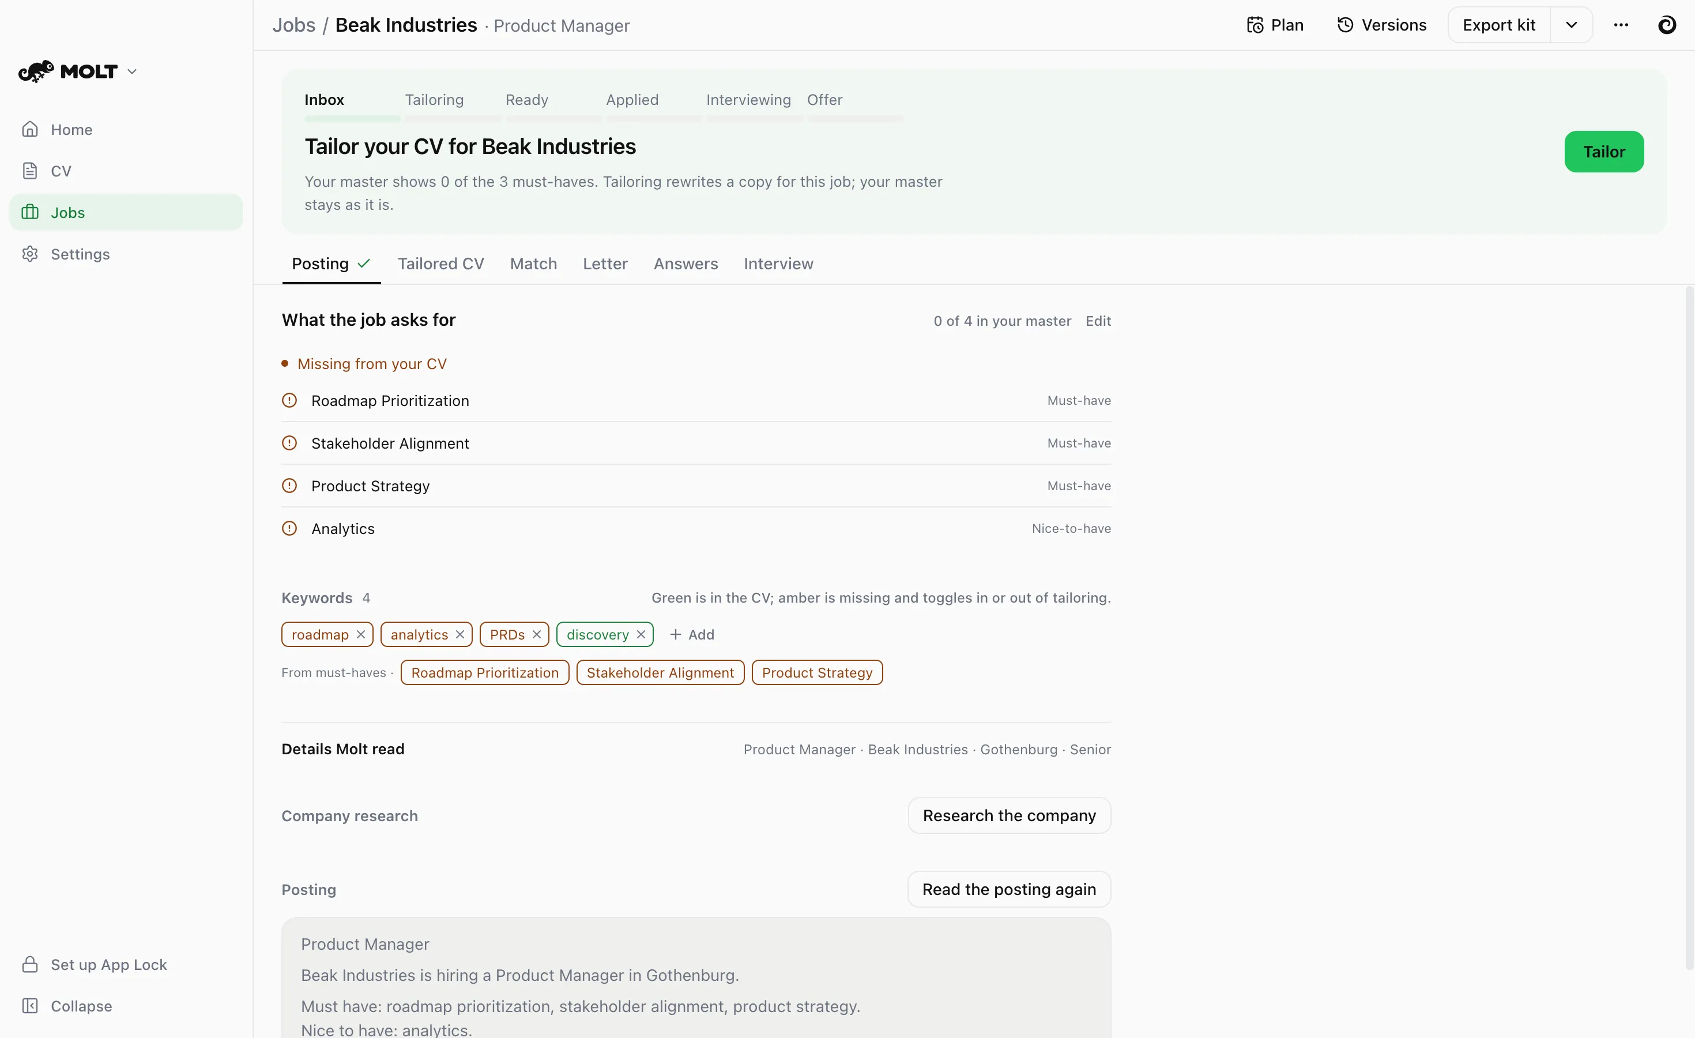This screenshot has height=1038, width=1695.
Task: Click the Research the company button
Action: click(x=1009, y=815)
